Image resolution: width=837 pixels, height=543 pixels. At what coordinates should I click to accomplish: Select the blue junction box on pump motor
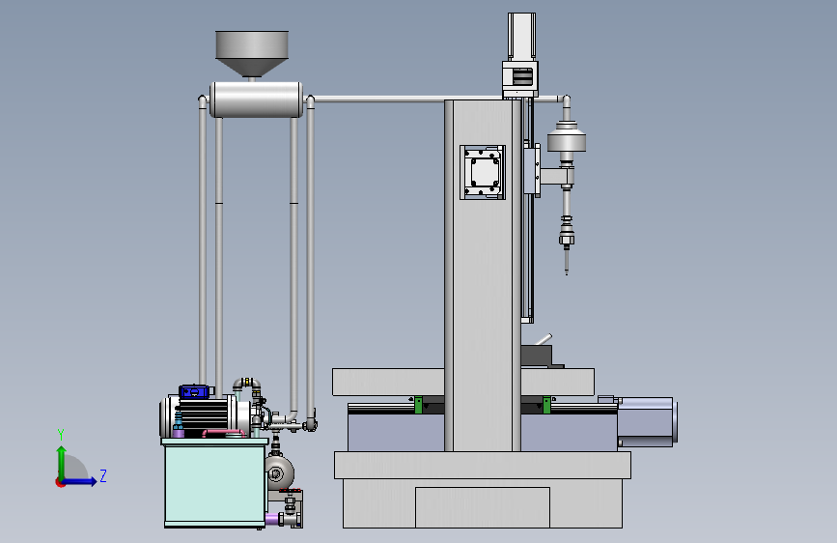pyautogui.click(x=194, y=391)
